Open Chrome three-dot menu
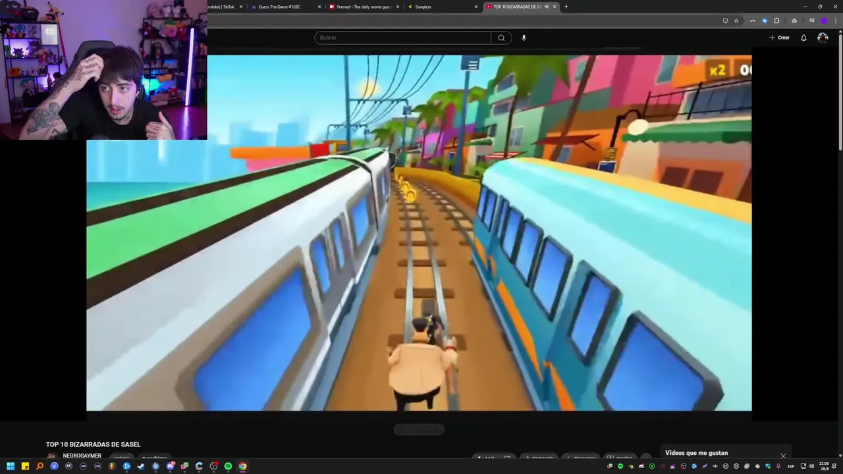Viewport: 843px width, 474px height. (835, 20)
